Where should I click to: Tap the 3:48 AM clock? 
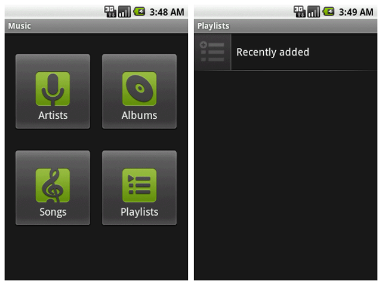coord(167,12)
